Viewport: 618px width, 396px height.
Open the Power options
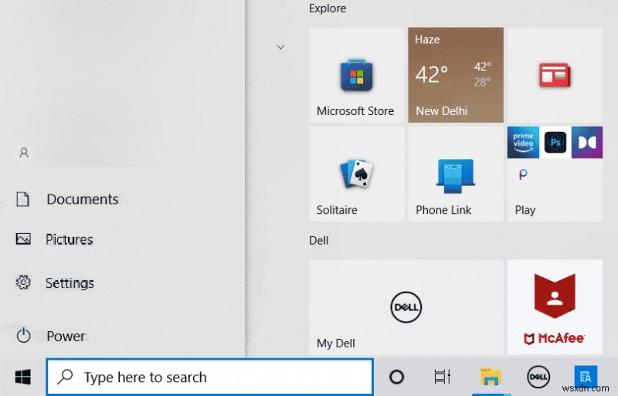[50, 336]
